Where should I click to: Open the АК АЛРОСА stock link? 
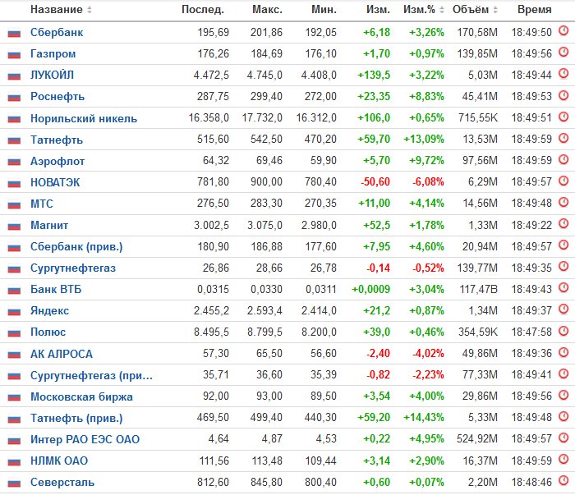click(62, 354)
